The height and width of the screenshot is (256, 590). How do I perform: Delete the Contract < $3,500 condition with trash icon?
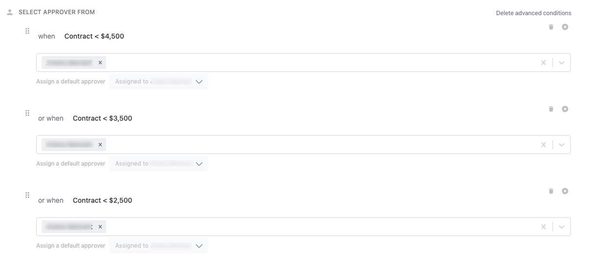(x=551, y=109)
